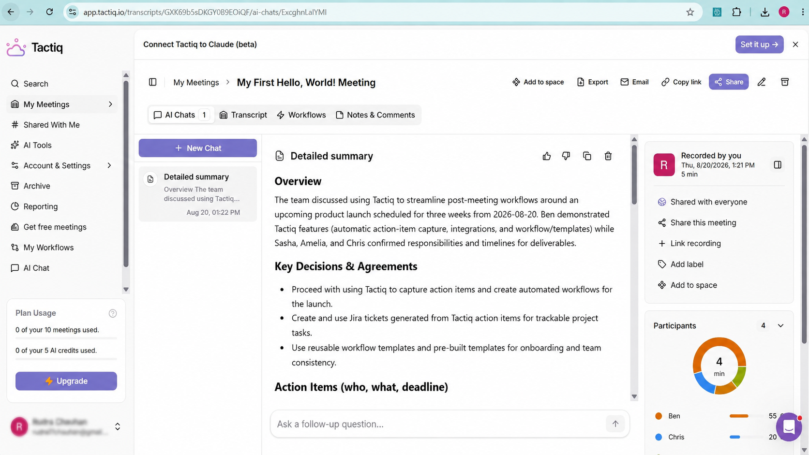Screen dimensions: 809x455
Task: Open the Archive sidebar item
Action: 30,186
